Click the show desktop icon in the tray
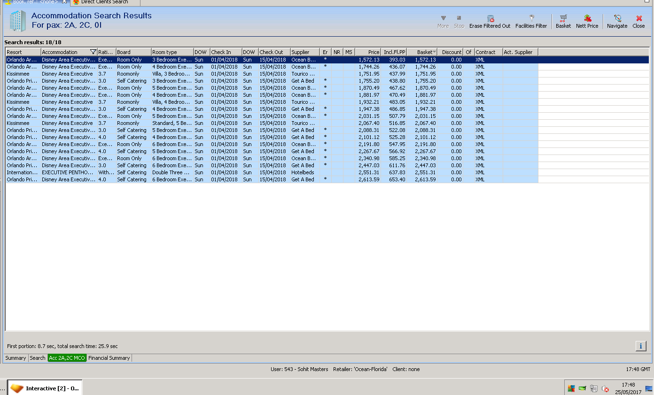 (649, 388)
